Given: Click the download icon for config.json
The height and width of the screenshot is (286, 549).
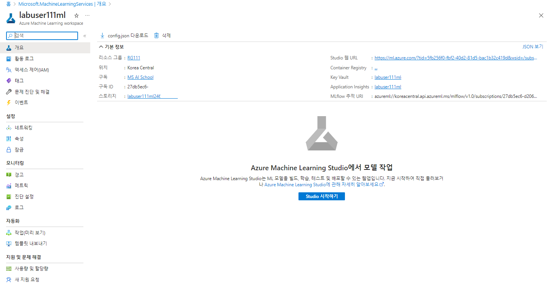Looking at the screenshot, I should pyautogui.click(x=102, y=35).
